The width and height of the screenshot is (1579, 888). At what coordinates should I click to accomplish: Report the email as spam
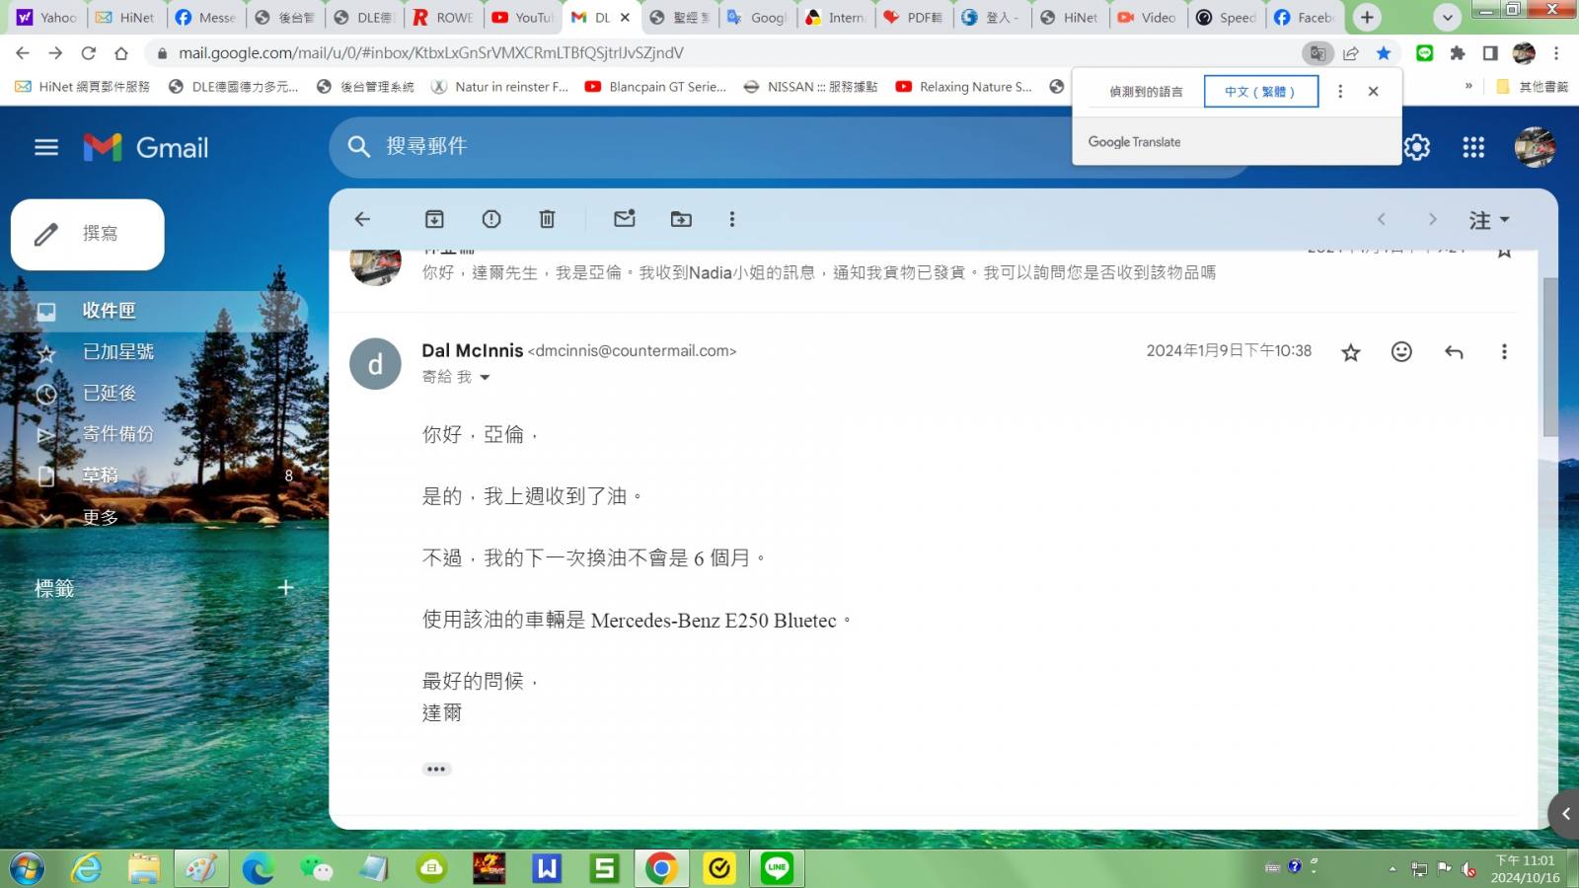pyautogui.click(x=491, y=219)
